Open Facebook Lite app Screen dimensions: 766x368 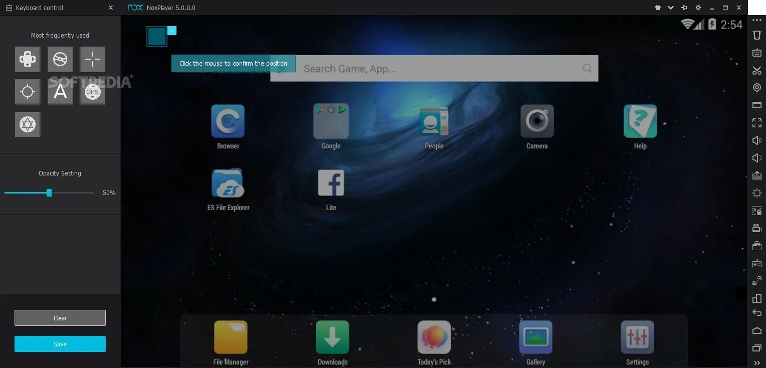click(331, 190)
